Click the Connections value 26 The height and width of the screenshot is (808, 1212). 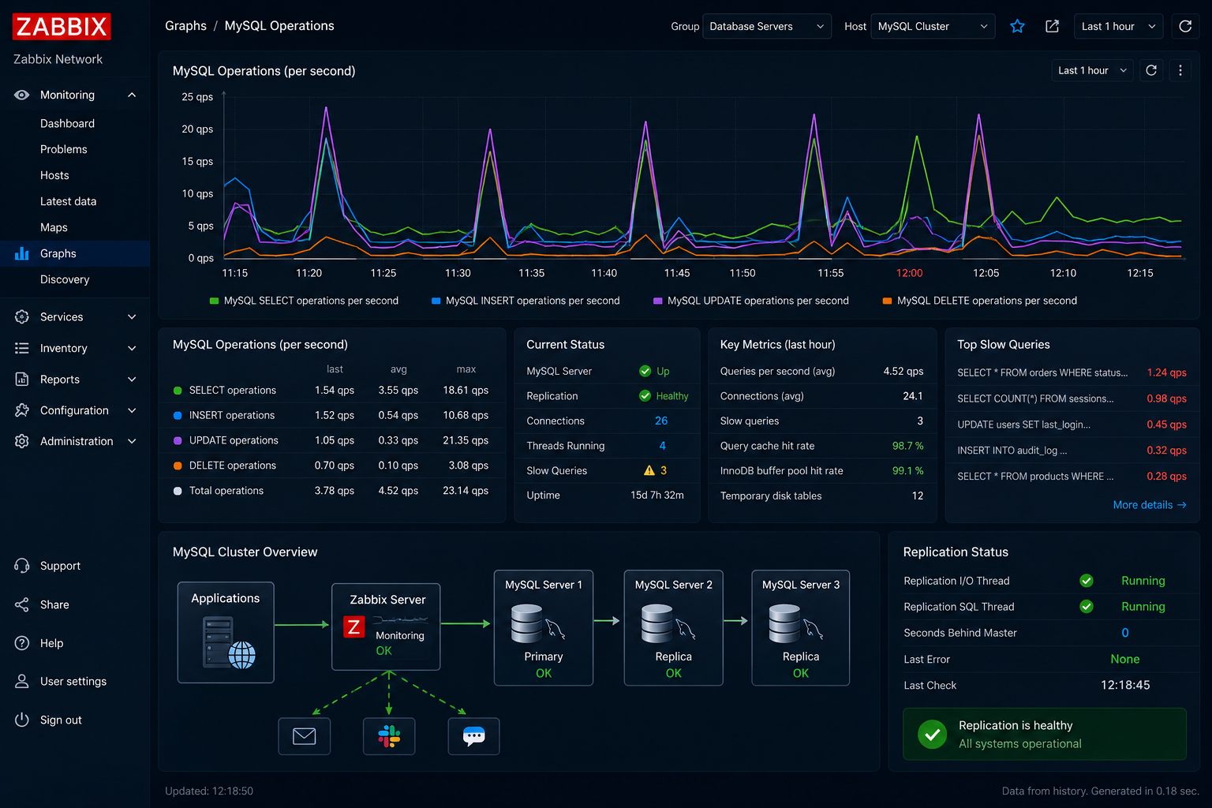pos(661,421)
